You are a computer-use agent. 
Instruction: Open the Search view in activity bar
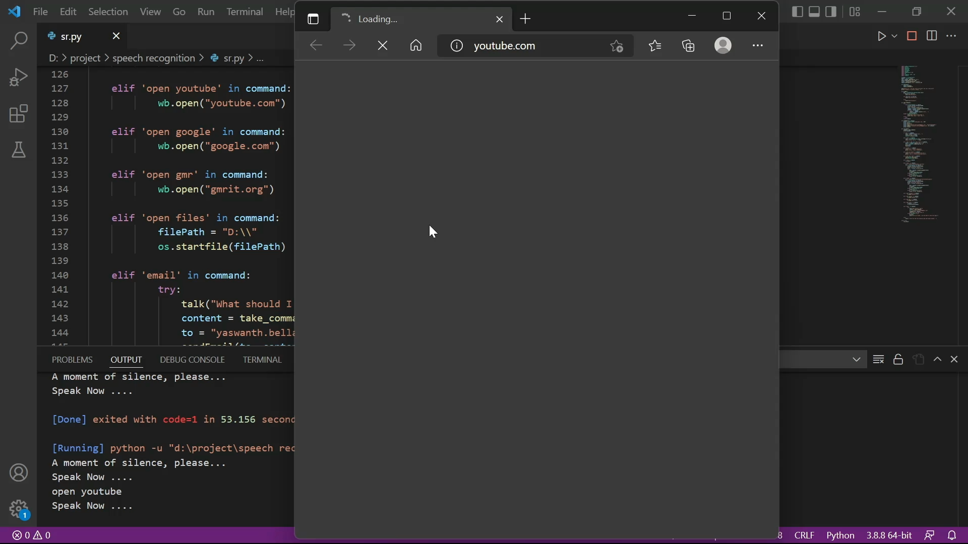pos(19,41)
